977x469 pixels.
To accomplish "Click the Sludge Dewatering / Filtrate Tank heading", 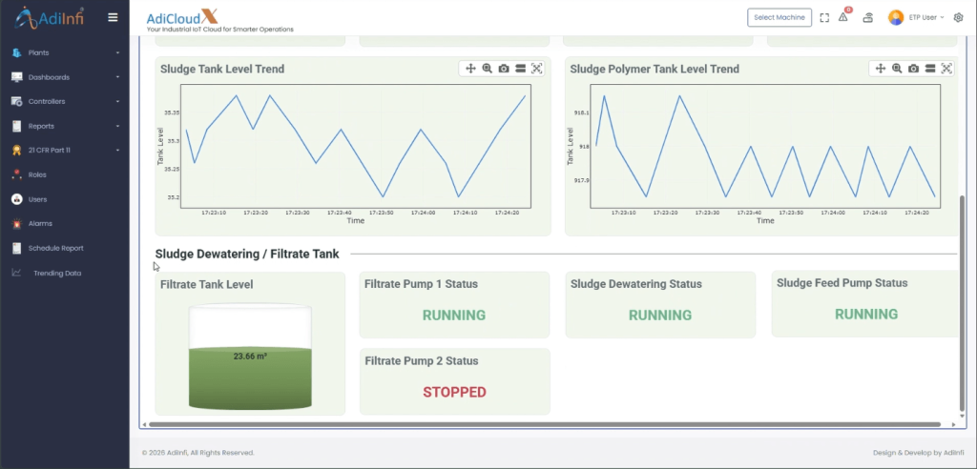I will [x=247, y=254].
